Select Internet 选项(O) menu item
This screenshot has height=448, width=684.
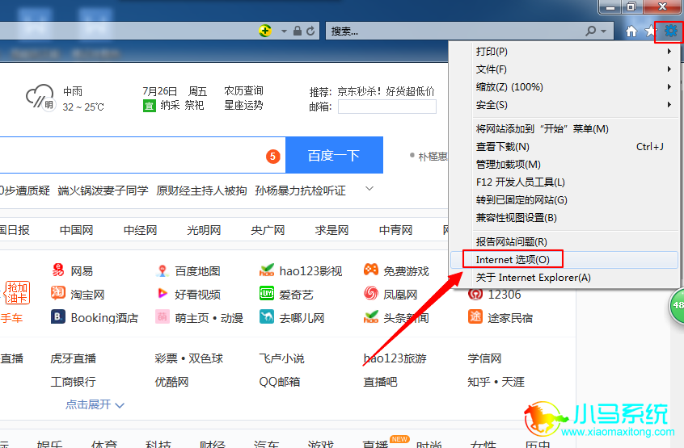(x=564, y=259)
